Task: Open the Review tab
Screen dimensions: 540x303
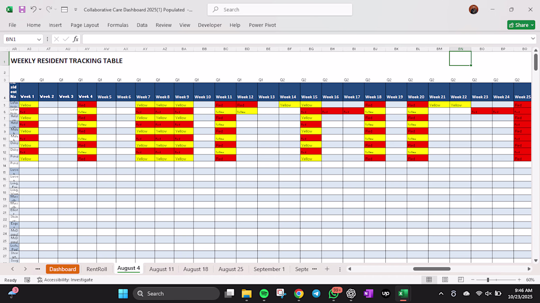Action: coord(163,25)
